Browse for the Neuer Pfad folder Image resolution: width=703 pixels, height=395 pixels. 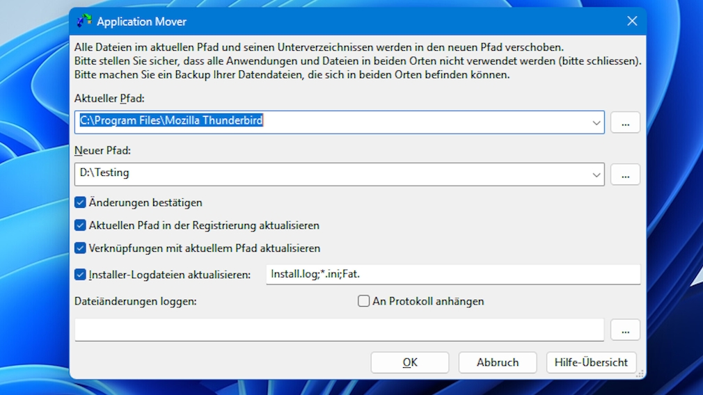(x=625, y=175)
